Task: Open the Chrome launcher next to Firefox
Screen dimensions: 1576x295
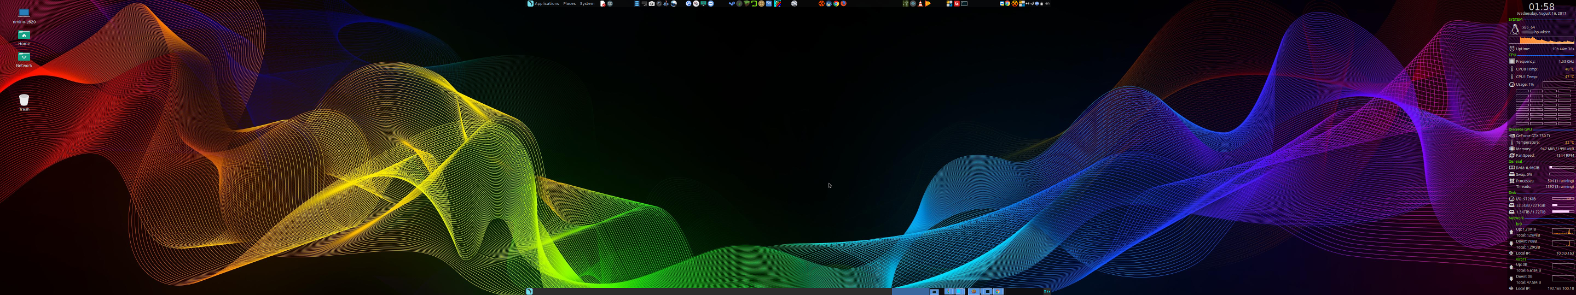Action: point(836,4)
